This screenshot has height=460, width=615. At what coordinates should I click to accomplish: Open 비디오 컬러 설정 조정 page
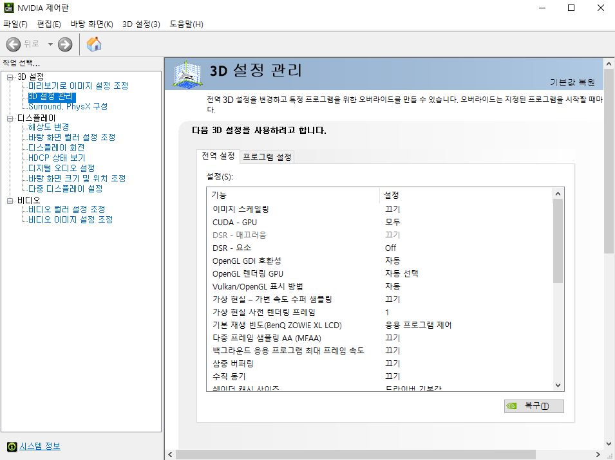(67, 209)
